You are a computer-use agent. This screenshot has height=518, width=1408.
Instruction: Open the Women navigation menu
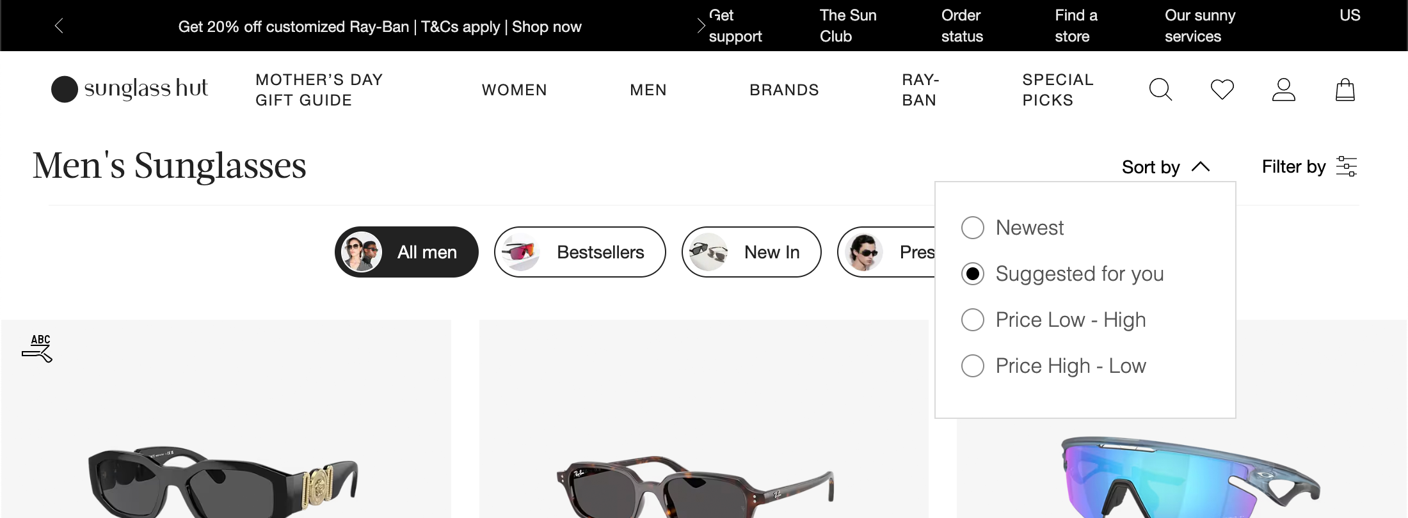(x=515, y=90)
